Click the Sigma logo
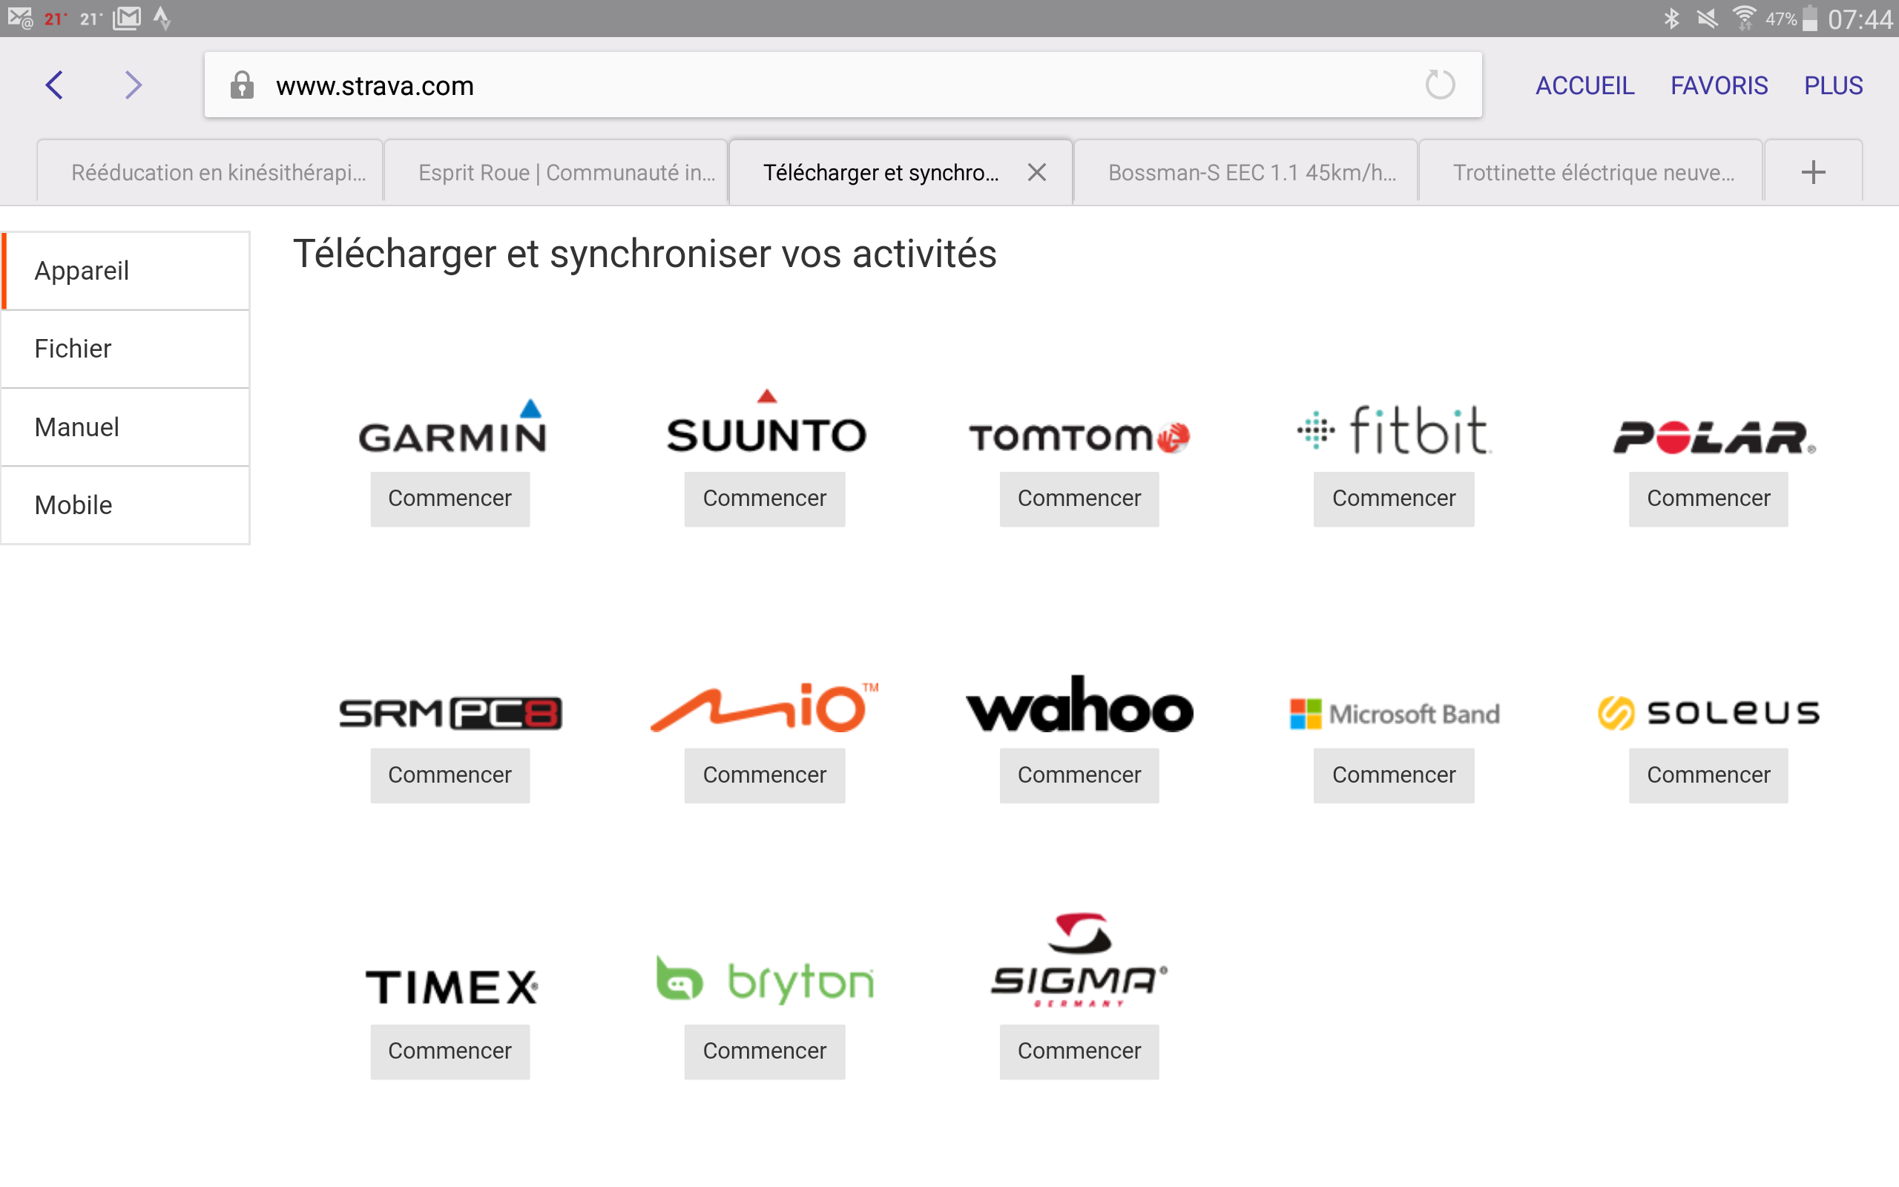 [1079, 959]
